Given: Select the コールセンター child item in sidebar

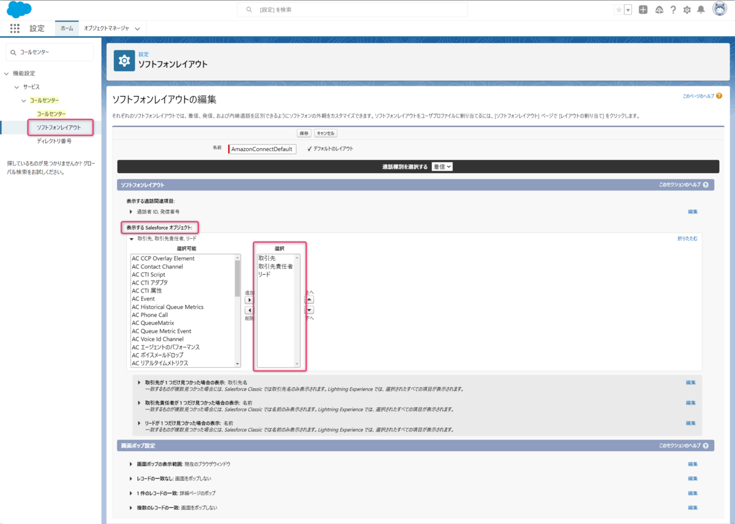Looking at the screenshot, I should [51, 114].
